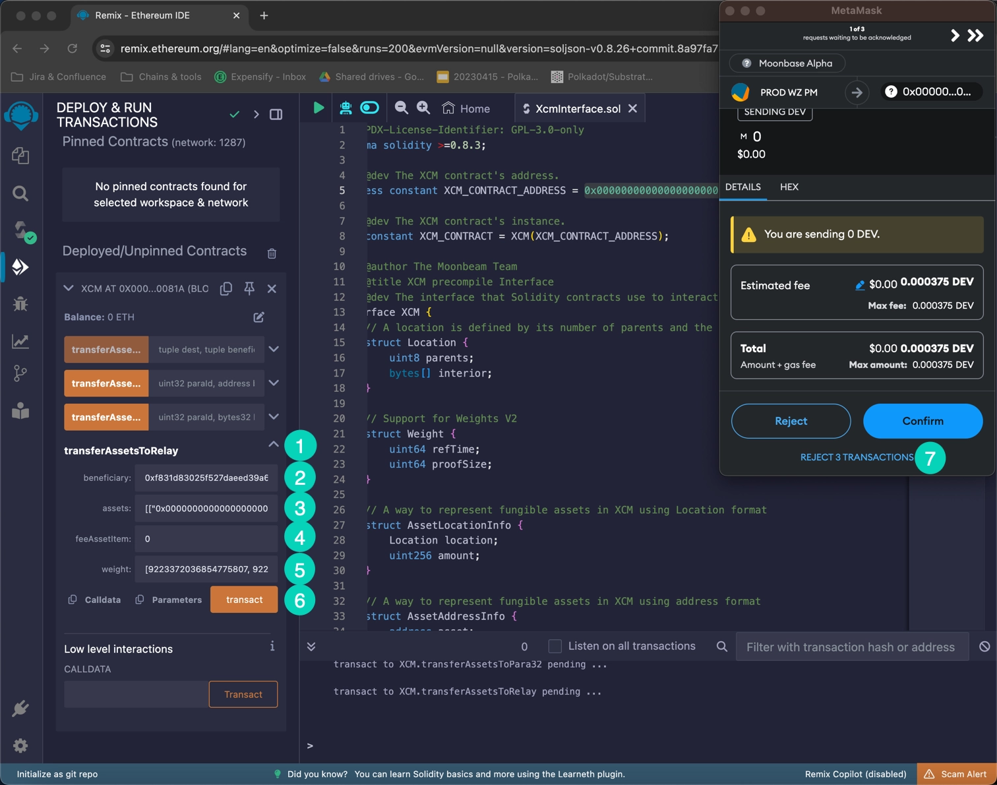997x785 pixels.
Task: Pin the XCM deployed contract
Action: 249,288
